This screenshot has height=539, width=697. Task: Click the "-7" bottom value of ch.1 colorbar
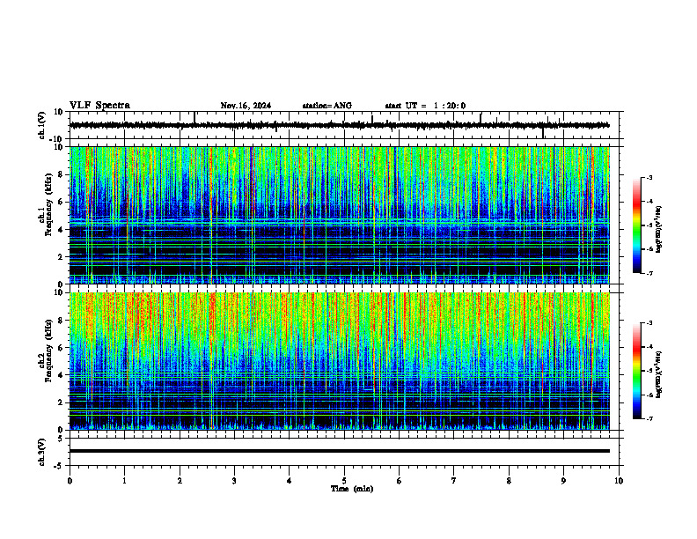tap(649, 273)
